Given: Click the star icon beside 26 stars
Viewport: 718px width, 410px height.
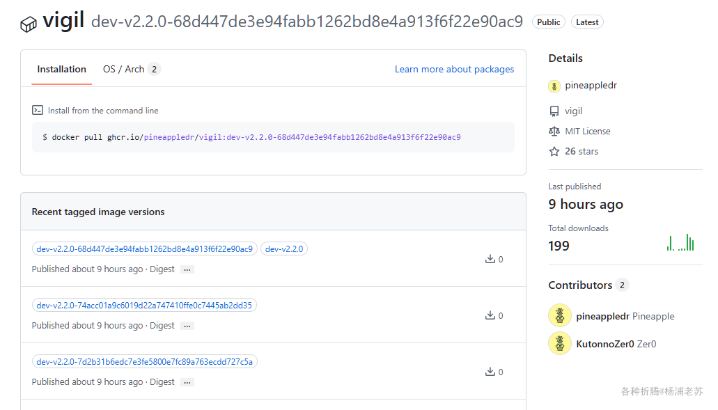Looking at the screenshot, I should 554,151.
